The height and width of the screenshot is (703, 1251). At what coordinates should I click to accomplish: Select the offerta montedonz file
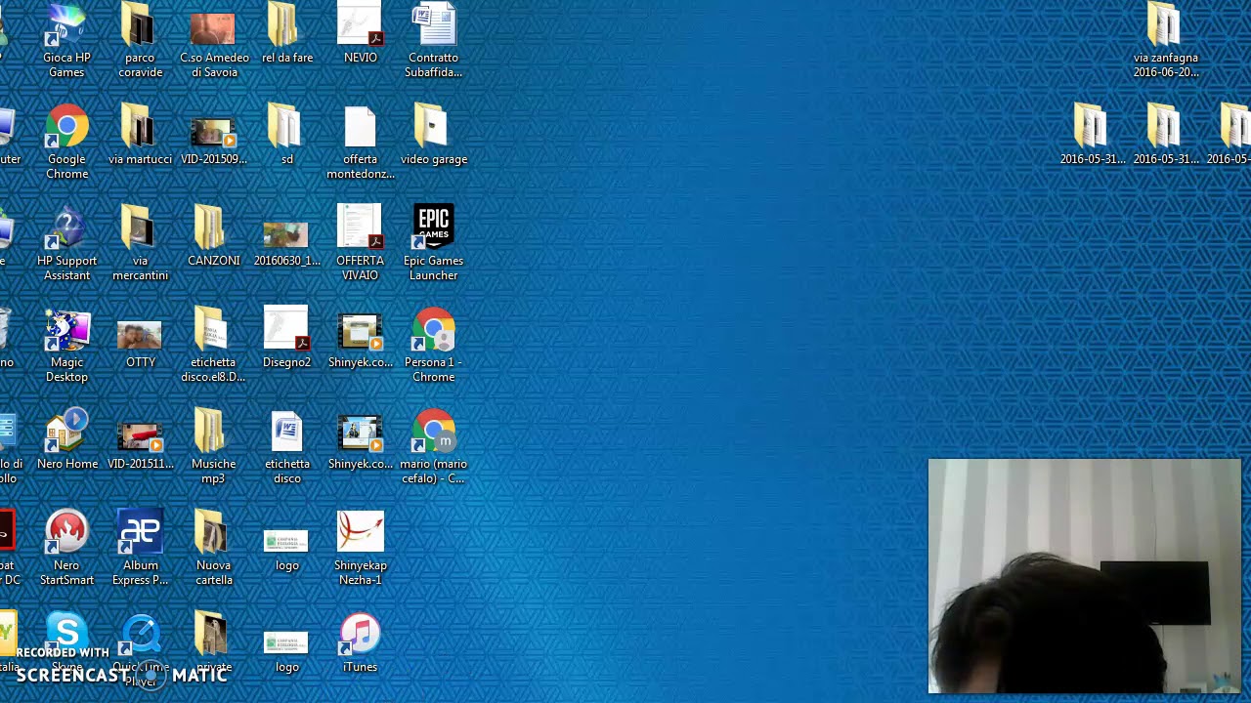click(360, 142)
